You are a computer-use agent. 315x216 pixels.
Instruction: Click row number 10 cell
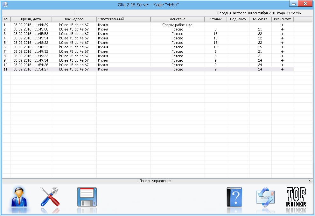pos(6,65)
